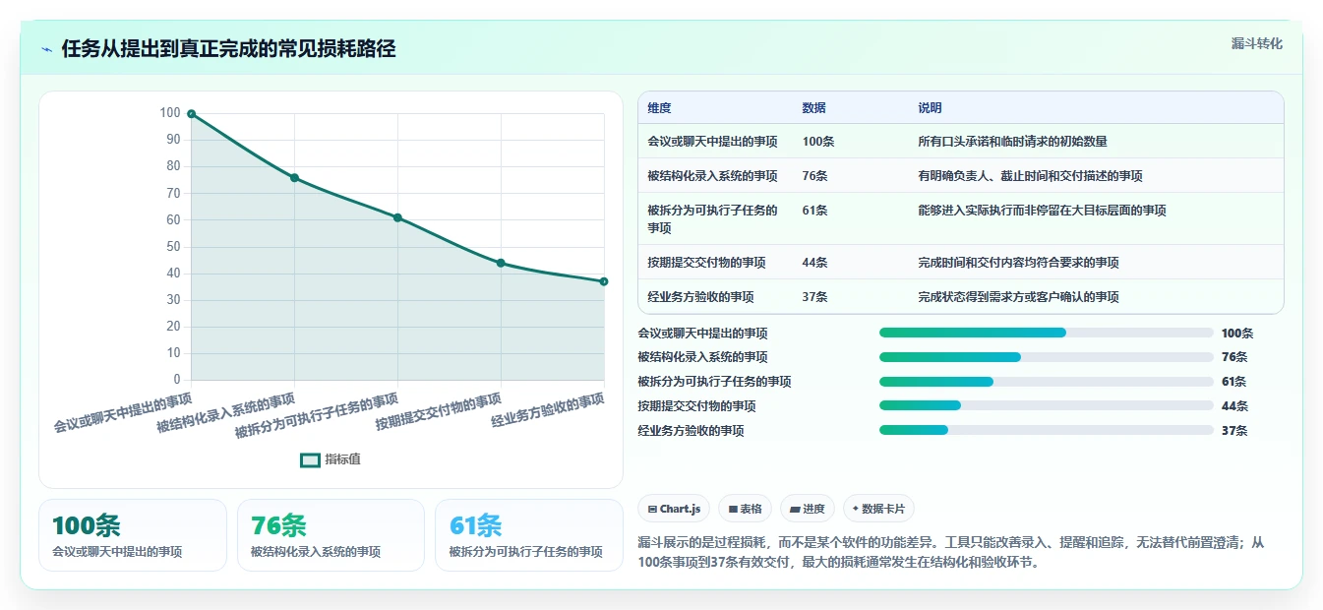The height and width of the screenshot is (610, 1323).
Task: Click table value 76条
Action: 814,176
